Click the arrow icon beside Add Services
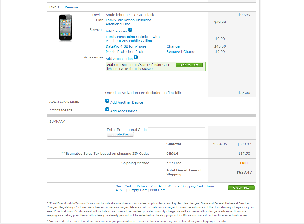The height and width of the screenshot is (224, 304). tap(130, 30)
